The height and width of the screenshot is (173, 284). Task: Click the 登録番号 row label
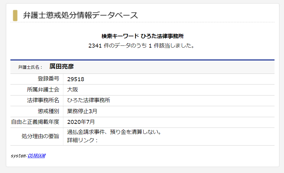[x=48, y=79]
